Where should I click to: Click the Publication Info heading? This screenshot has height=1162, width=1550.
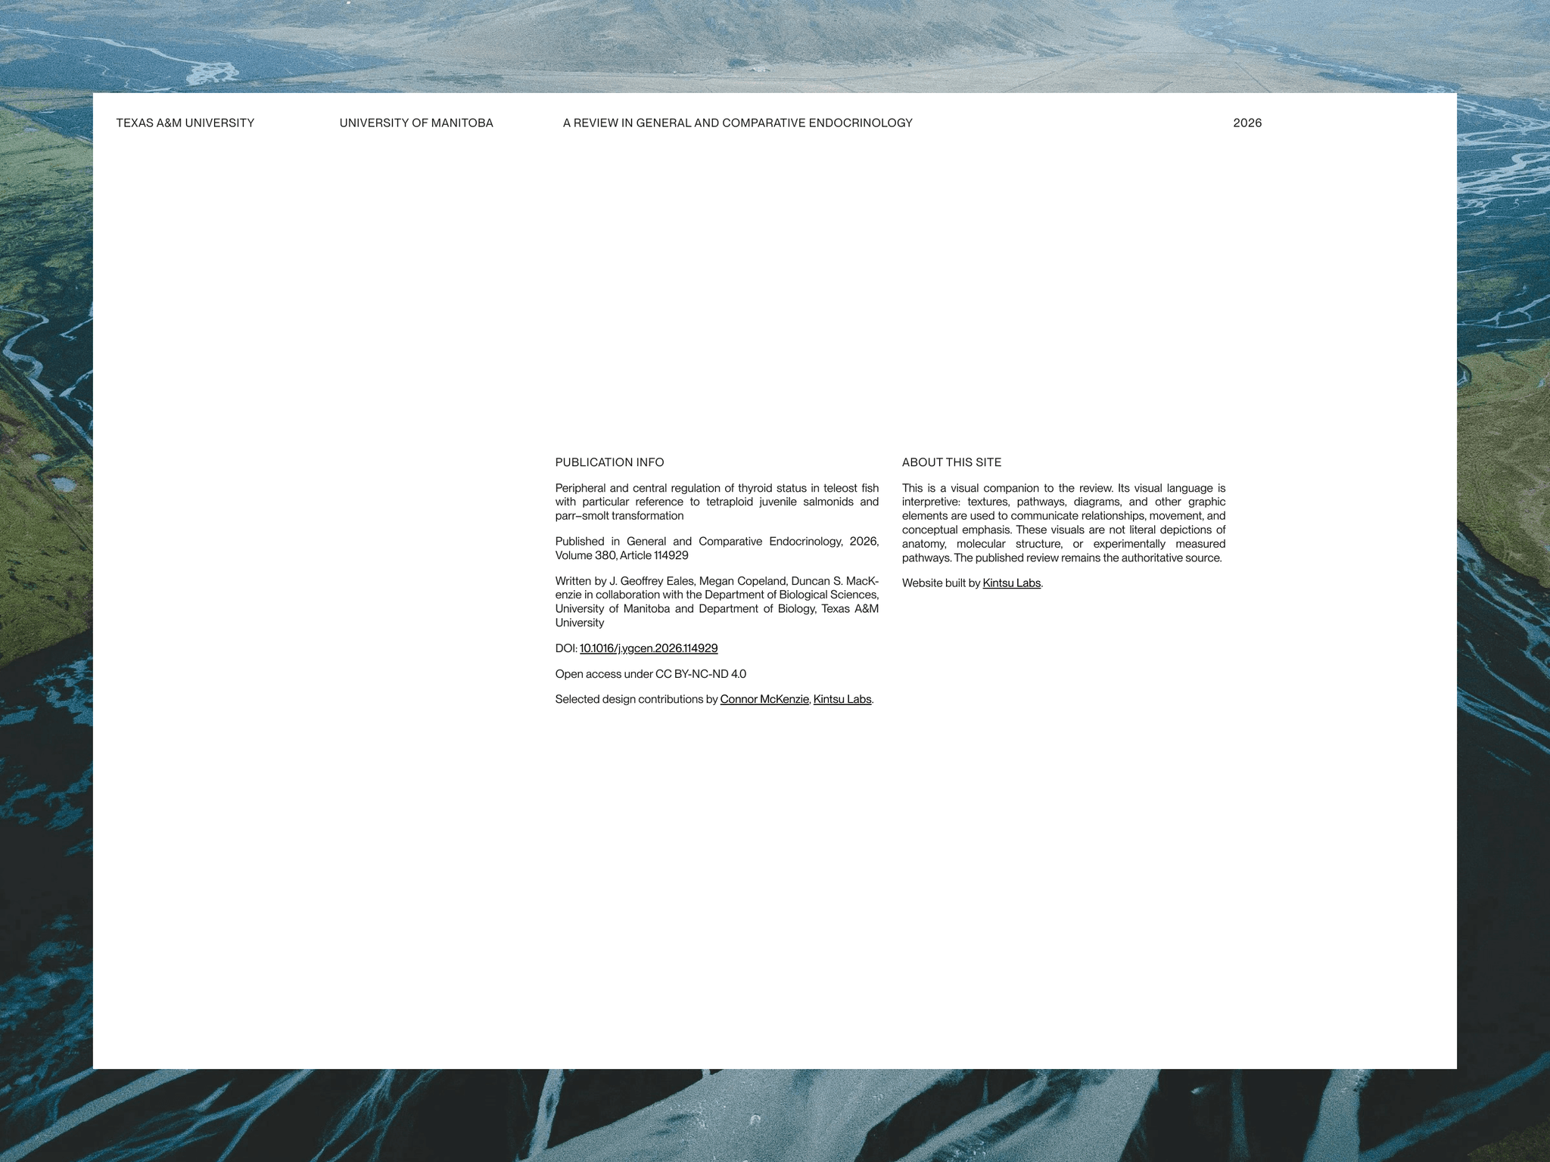pos(610,462)
